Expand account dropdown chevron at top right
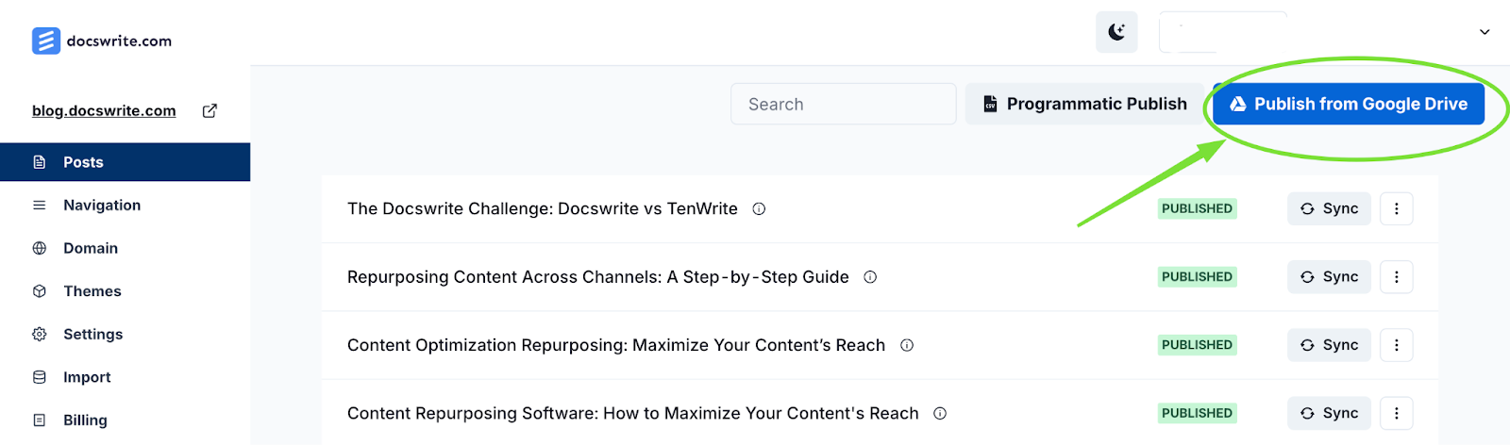The width and height of the screenshot is (1510, 445). [x=1485, y=32]
